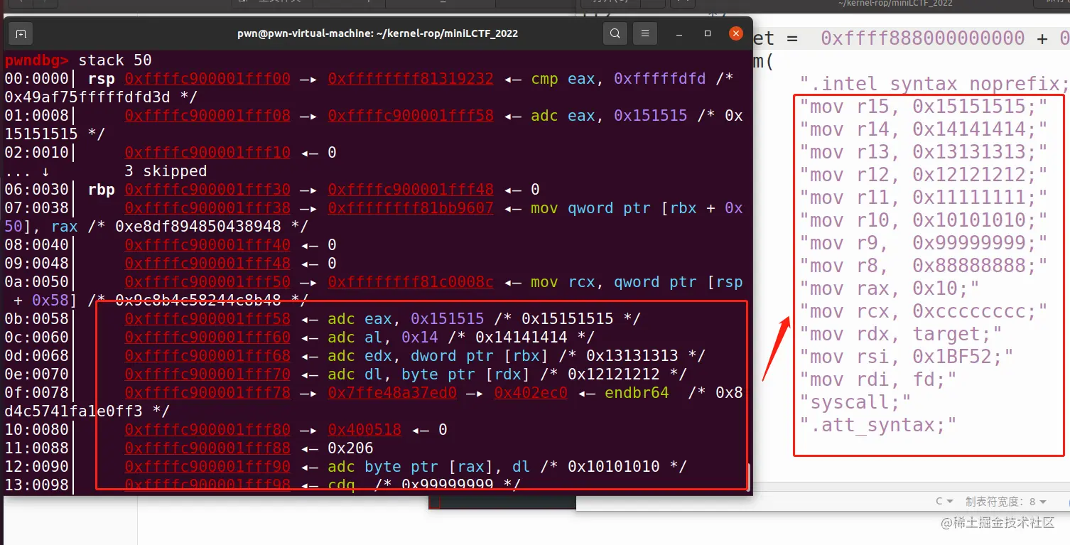This screenshot has height=545, width=1070.
Task: Open the terminal hamburger menu
Action: click(645, 33)
